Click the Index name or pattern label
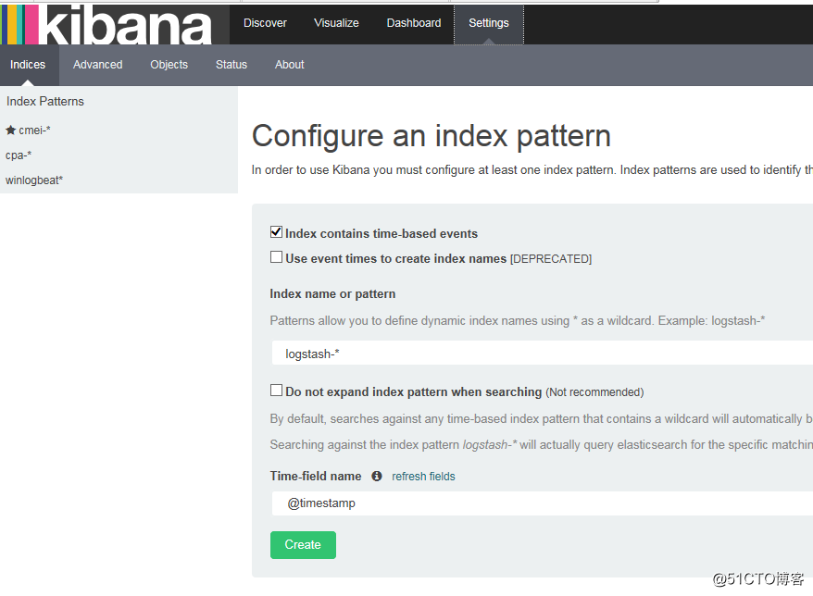This screenshot has width=813, height=596. coord(332,294)
